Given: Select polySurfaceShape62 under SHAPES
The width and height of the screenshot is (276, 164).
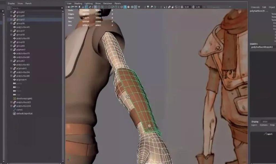Looking at the screenshot, I should coord(262,47).
